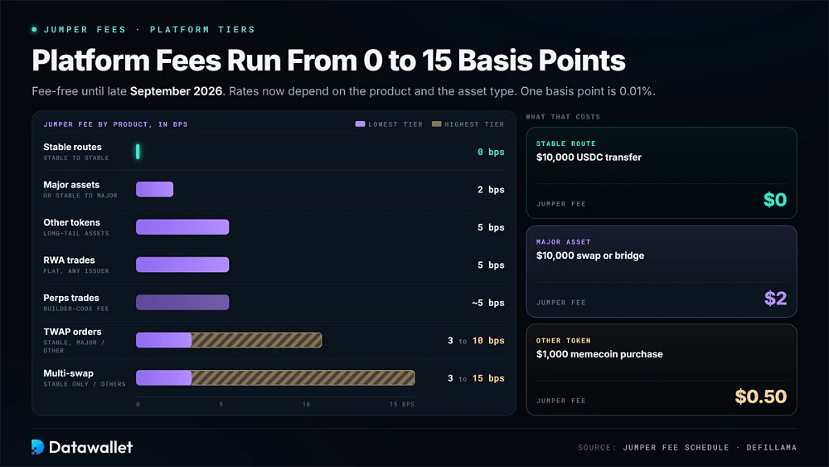The width and height of the screenshot is (829, 467).
Task: Click the 'Stable routes' row label
Action: point(72,147)
